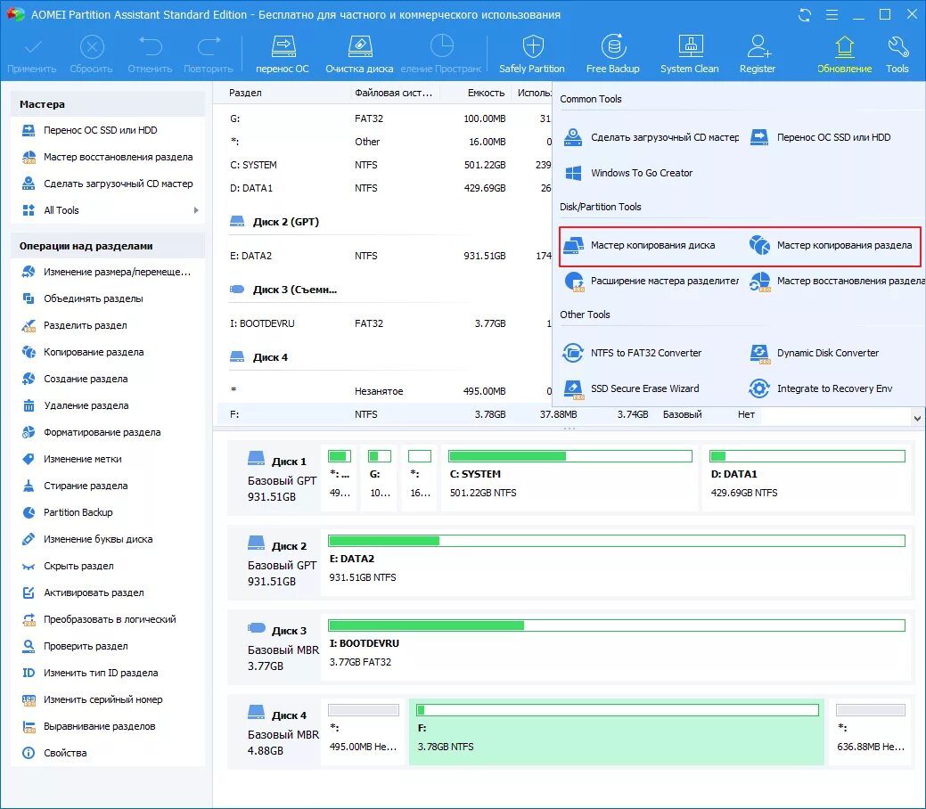
Task: Choose Изменение размера/перемещение operation
Action: pyautogui.click(x=108, y=273)
